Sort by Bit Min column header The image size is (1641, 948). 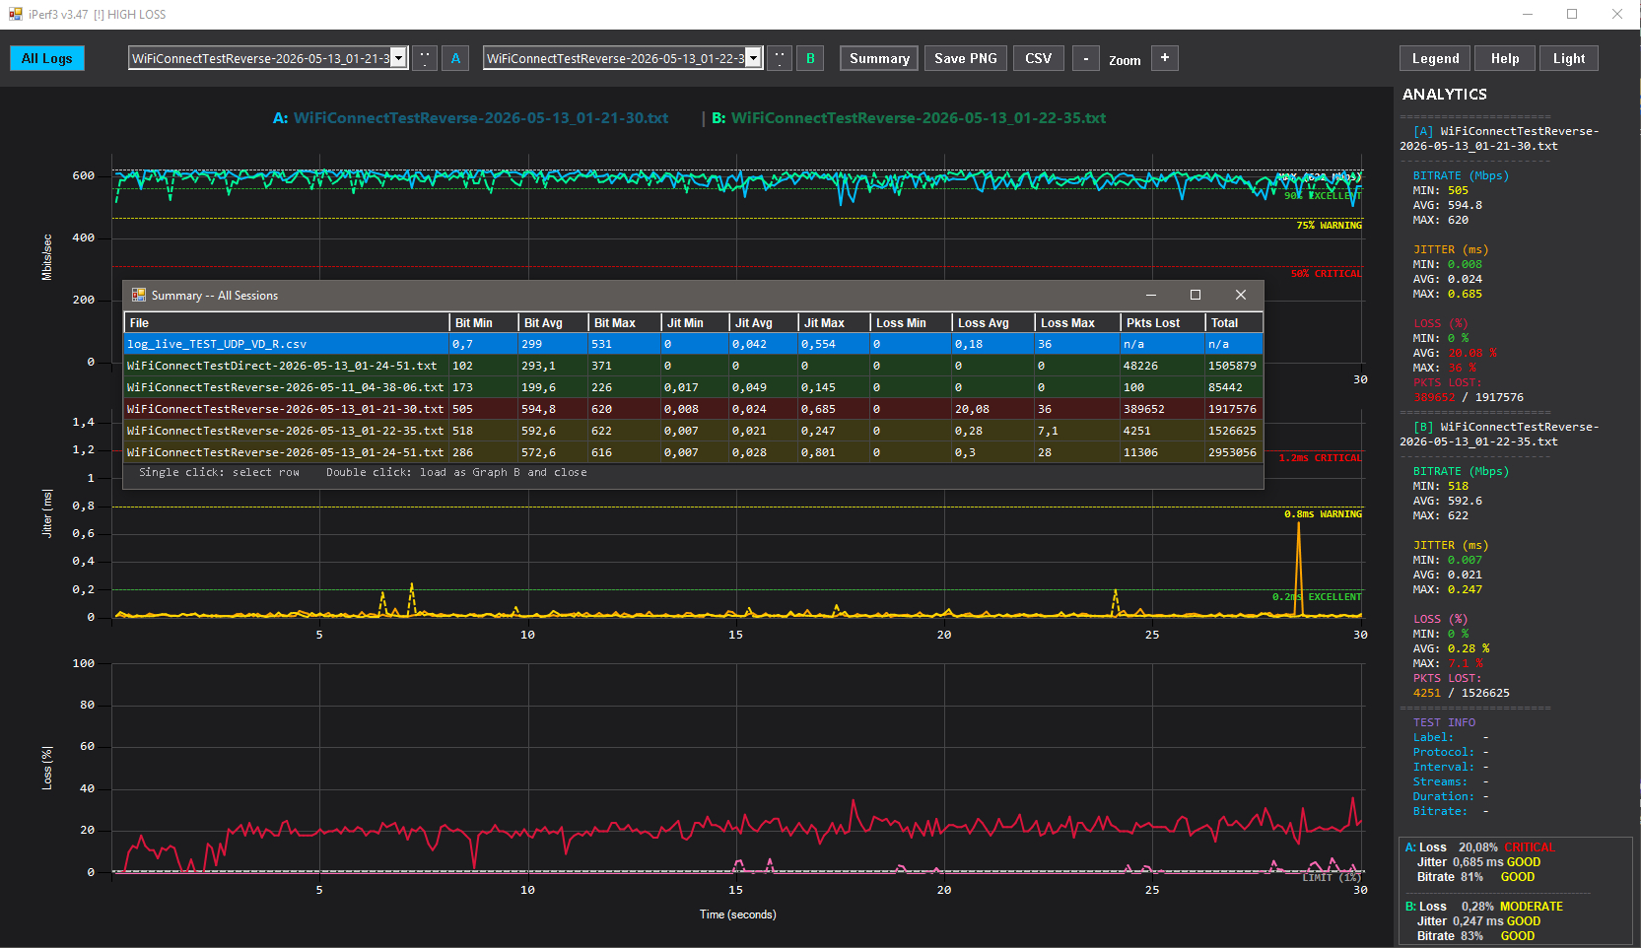(x=484, y=323)
